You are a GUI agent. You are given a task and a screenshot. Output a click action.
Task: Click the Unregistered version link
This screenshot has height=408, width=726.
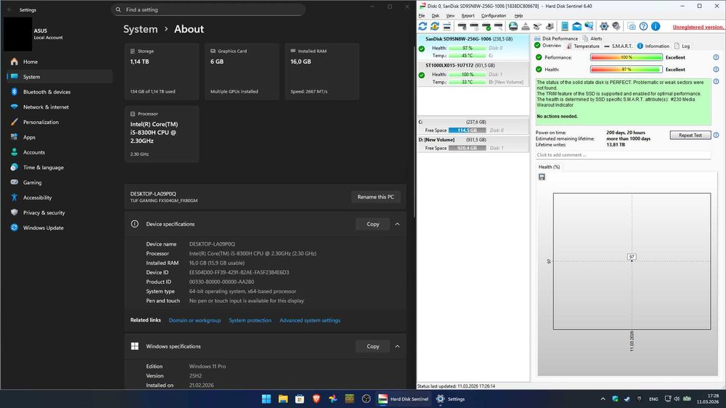click(x=698, y=27)
